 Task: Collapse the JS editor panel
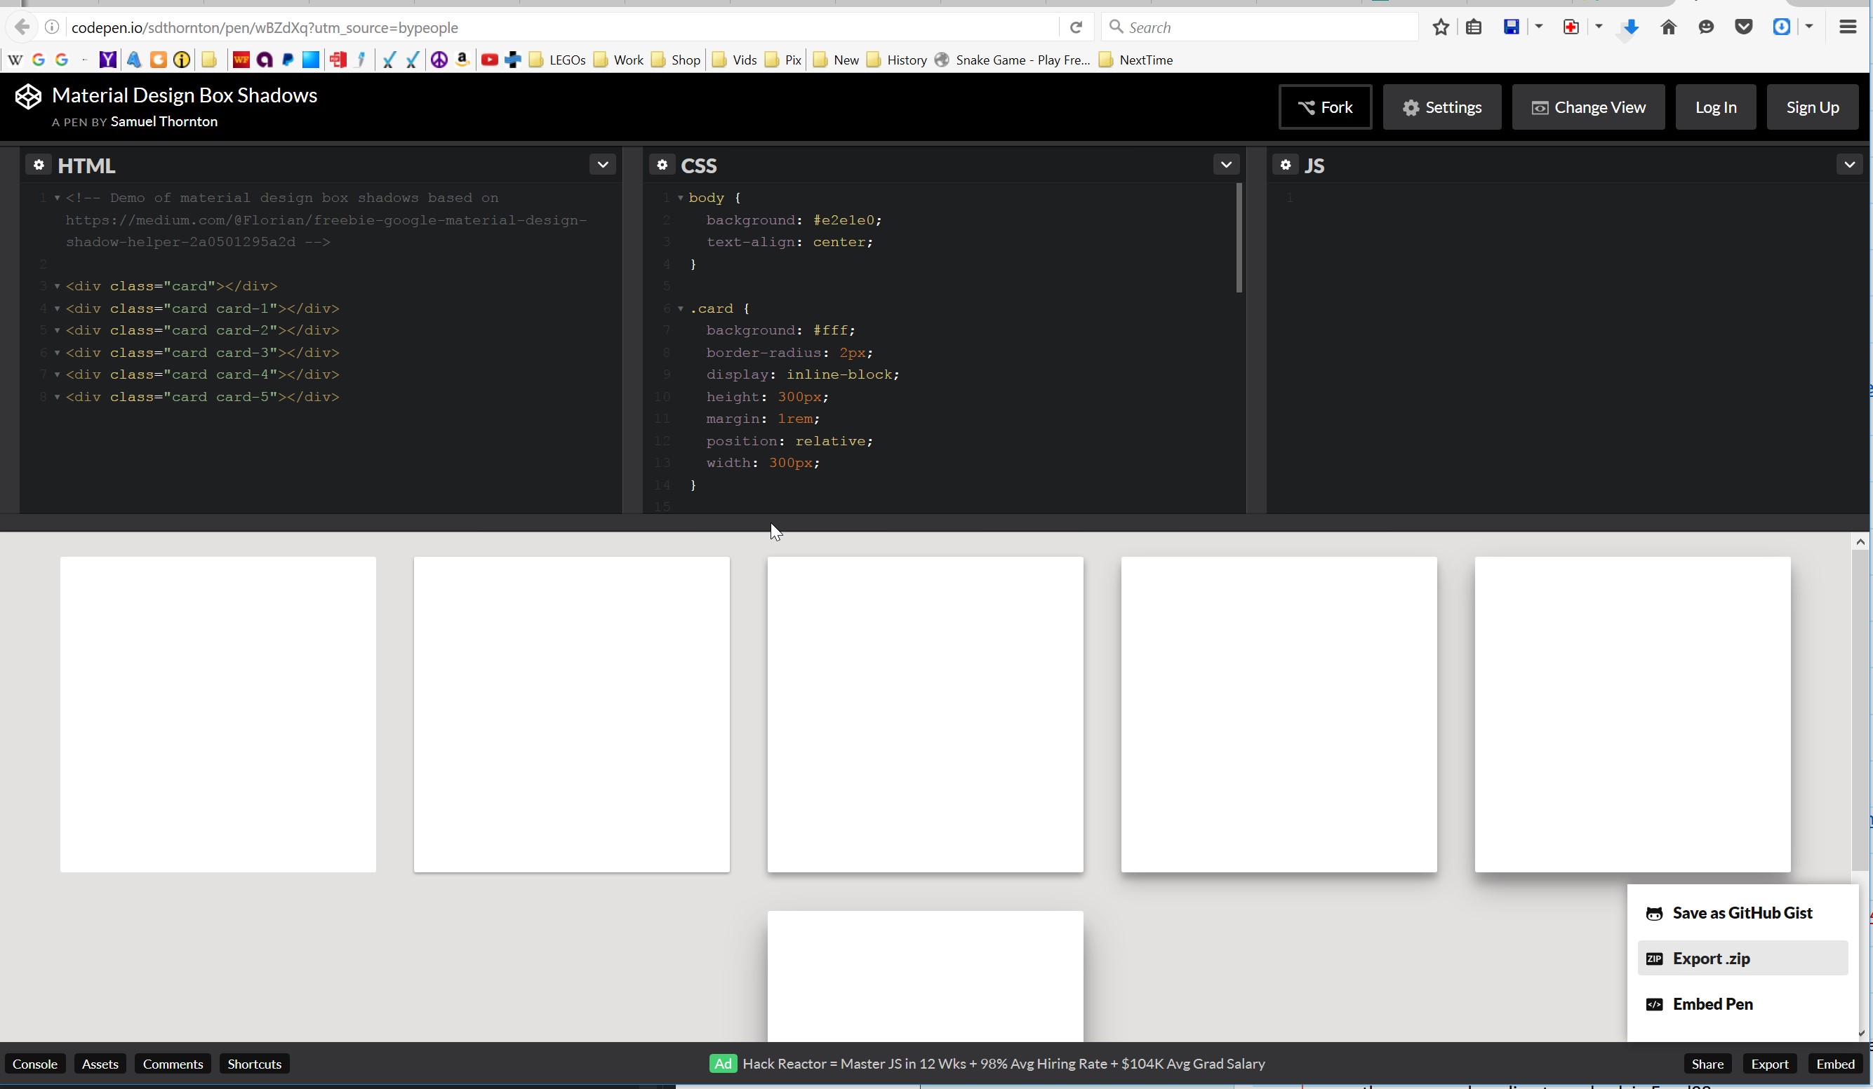coord(1849,164)
